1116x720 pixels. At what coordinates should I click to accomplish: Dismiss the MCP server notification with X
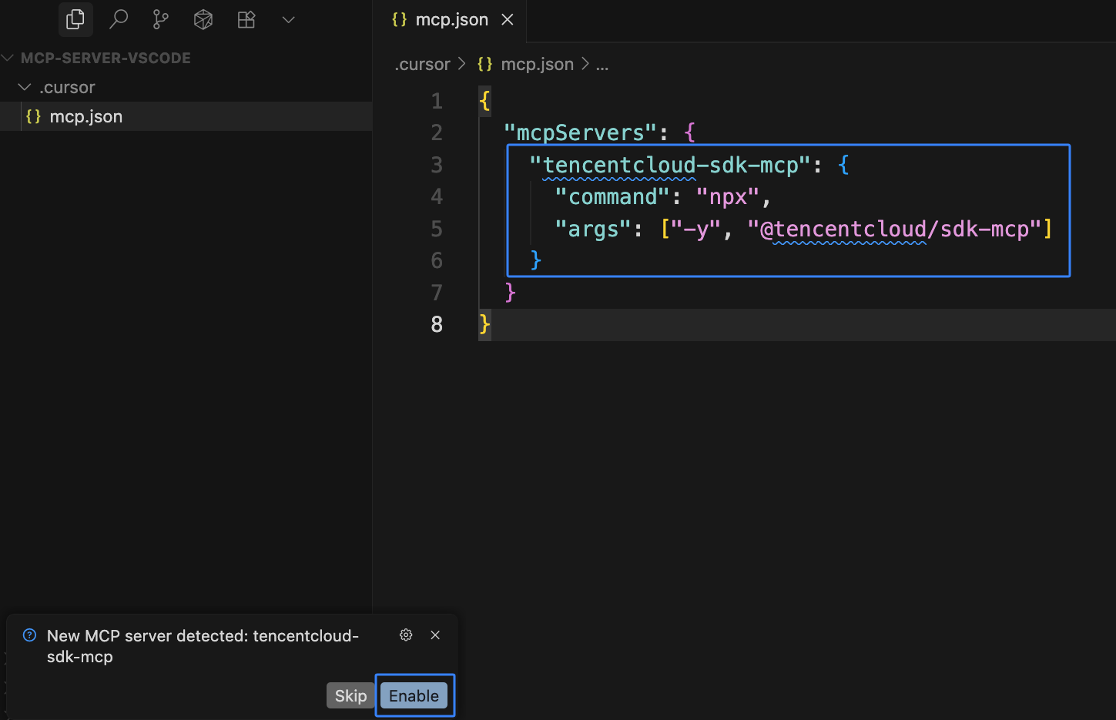pos(435,635)
